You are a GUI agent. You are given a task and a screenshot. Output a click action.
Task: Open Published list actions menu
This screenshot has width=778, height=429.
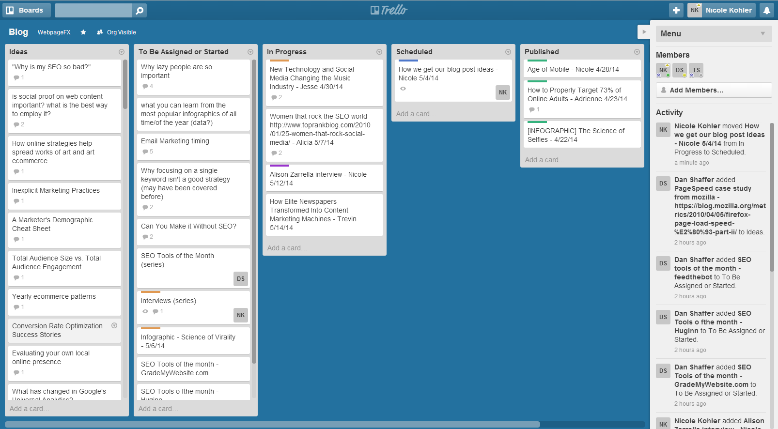pos(637,52)
